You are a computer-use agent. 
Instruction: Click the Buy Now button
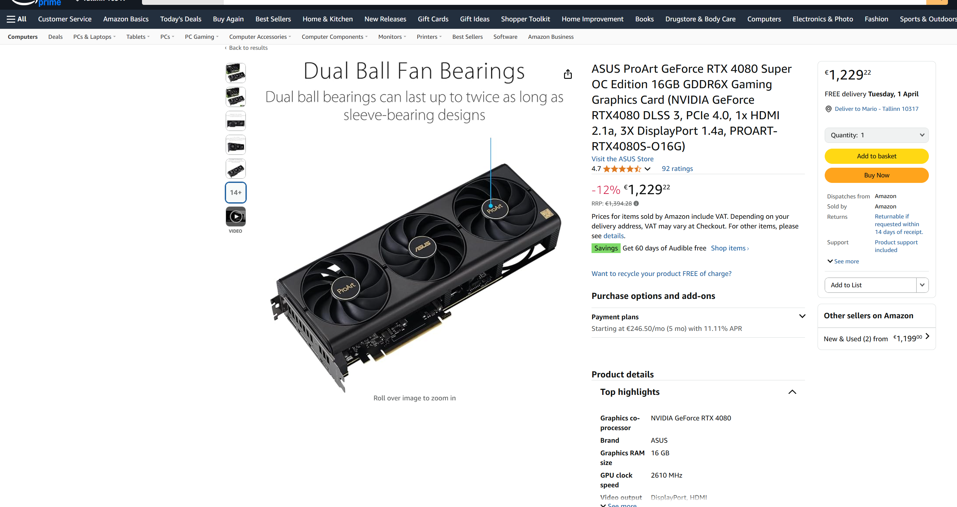[876, 175]
